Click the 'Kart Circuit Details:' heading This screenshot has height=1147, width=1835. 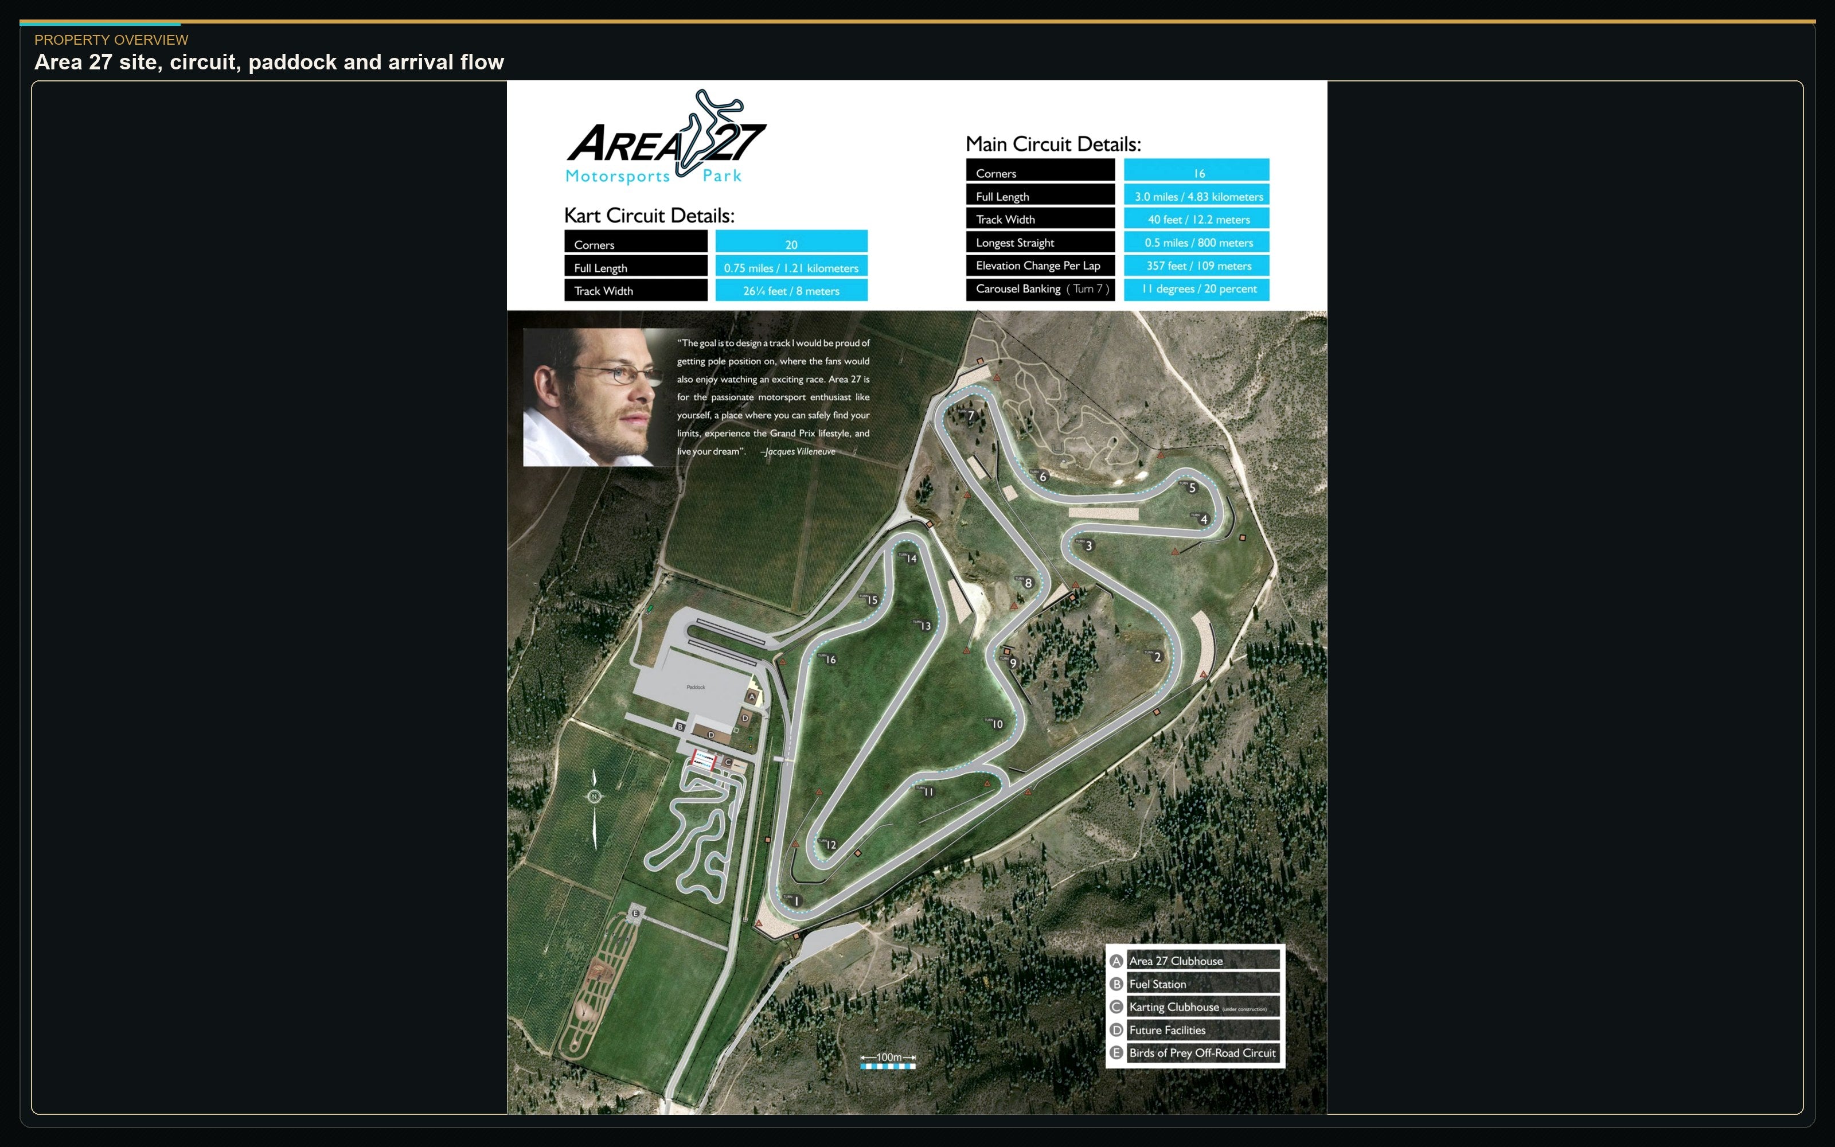[649, 216]
